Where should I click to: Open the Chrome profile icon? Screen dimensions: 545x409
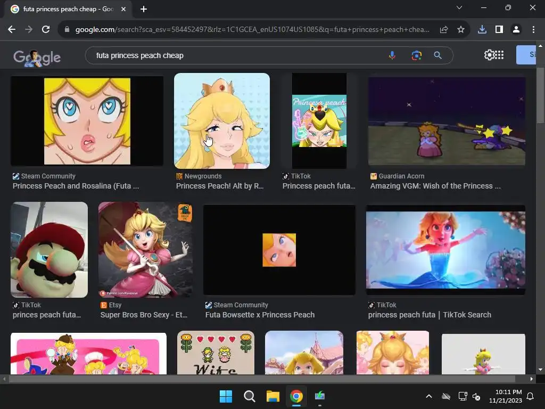point(516,30)
